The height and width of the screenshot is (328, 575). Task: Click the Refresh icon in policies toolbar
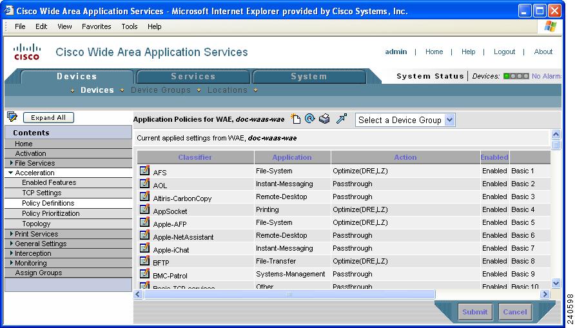(310, 119)
